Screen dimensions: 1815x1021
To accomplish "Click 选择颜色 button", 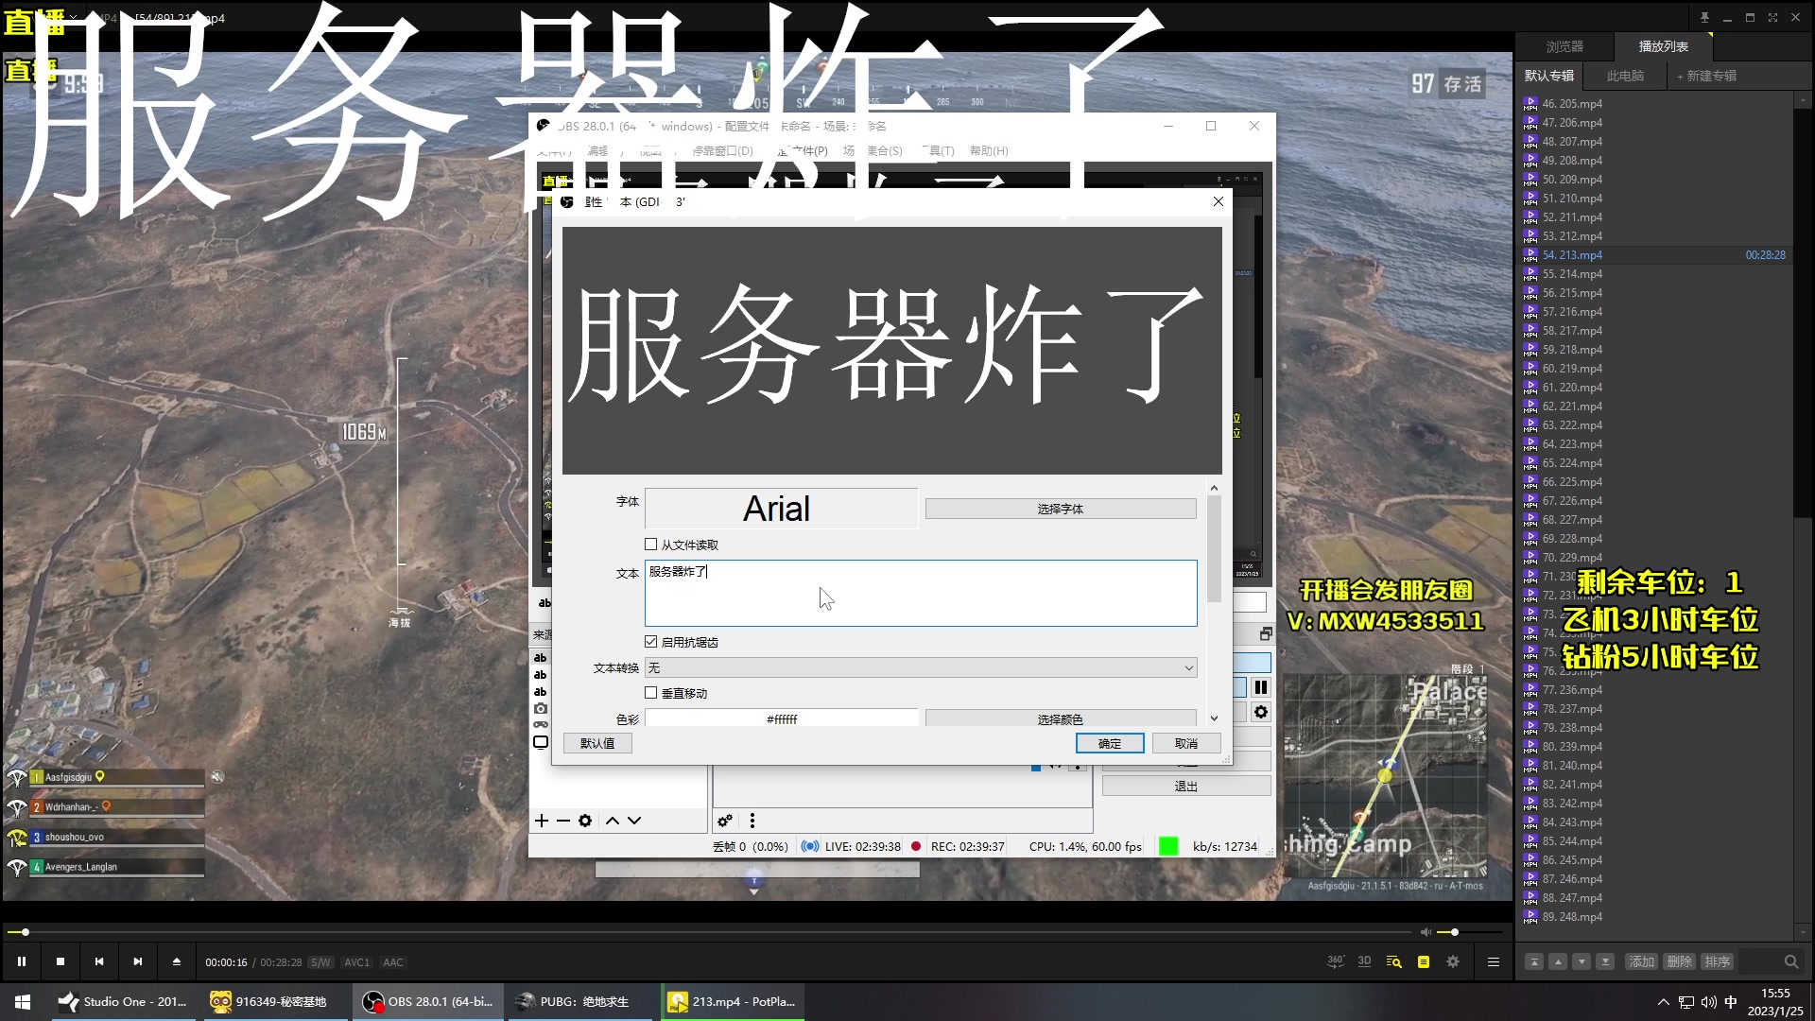I will pos(1061,718).
